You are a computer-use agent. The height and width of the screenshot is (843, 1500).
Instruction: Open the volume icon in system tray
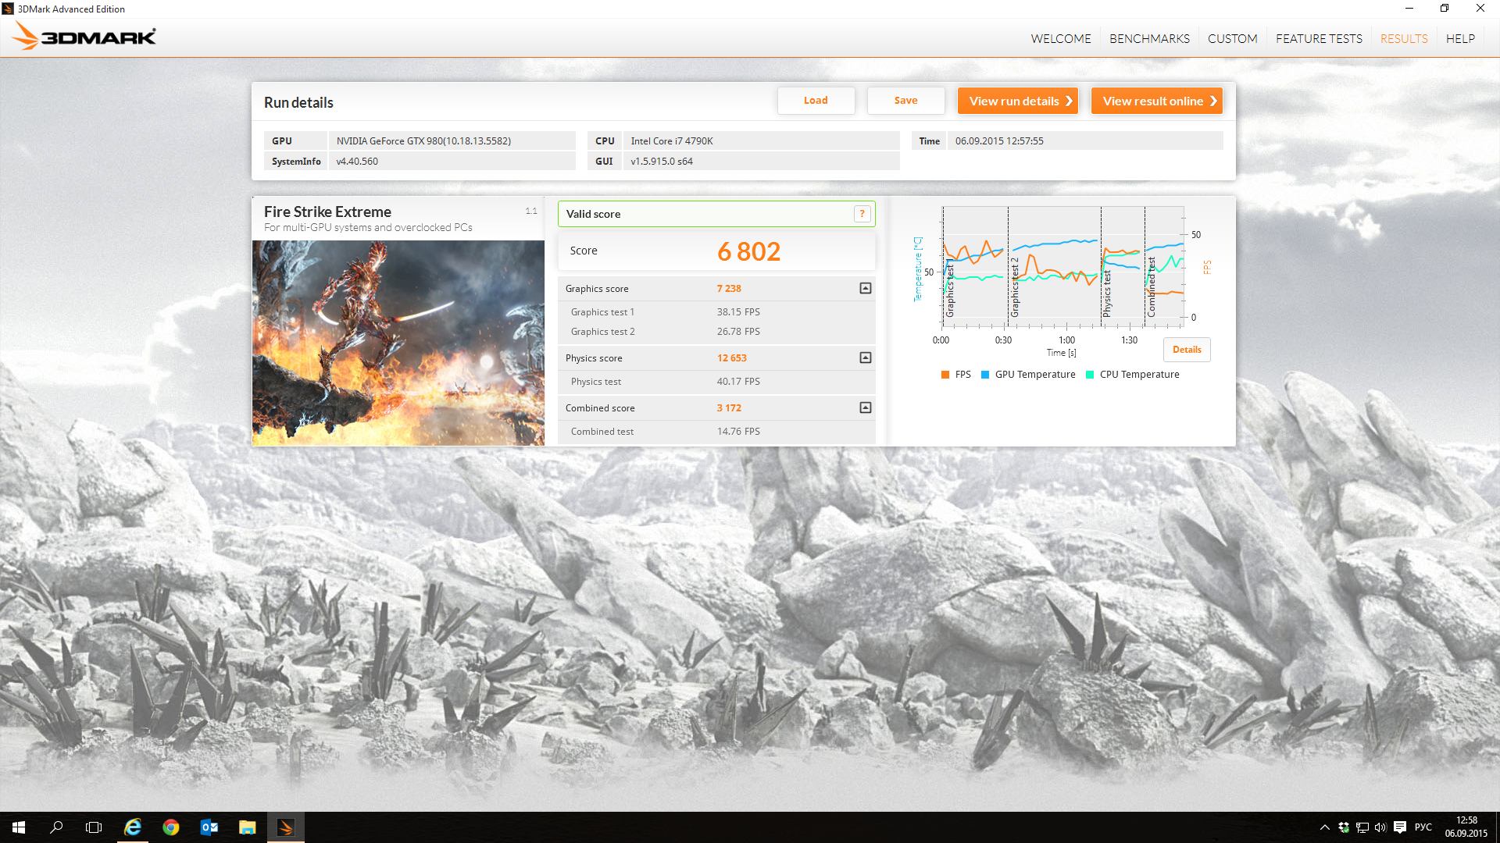point(1380,827)
